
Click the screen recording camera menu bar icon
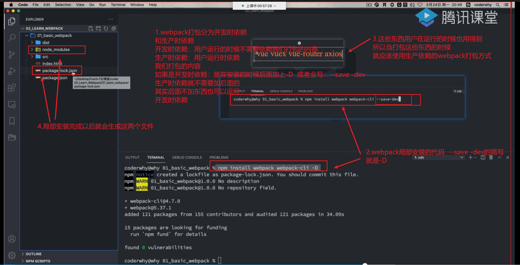(x=369, y=5)
